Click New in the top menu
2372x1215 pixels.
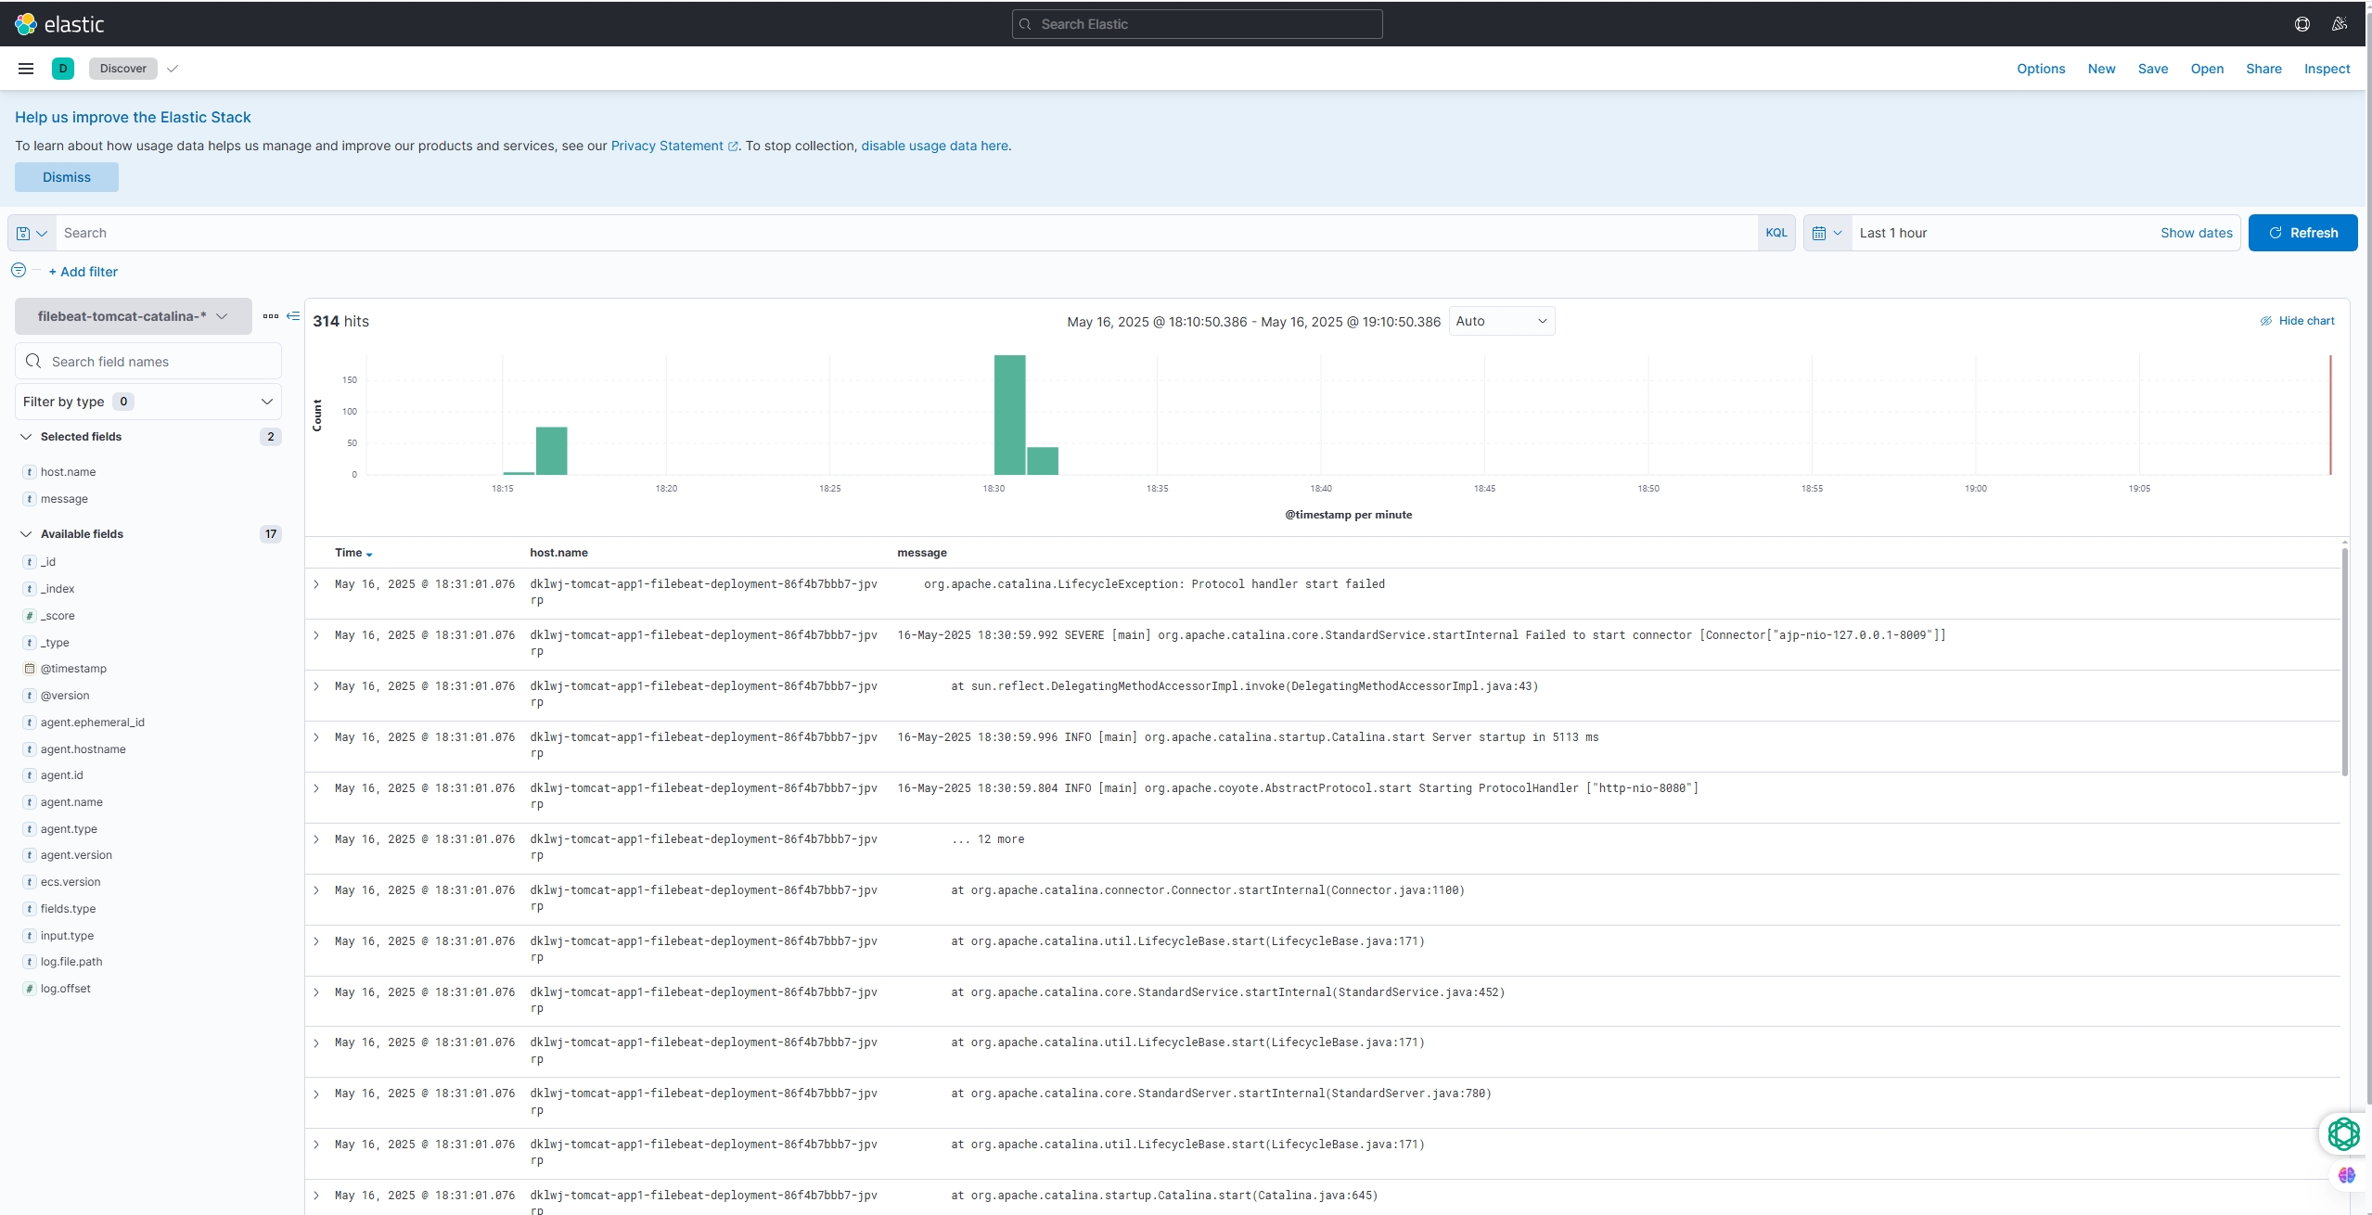2101,69
